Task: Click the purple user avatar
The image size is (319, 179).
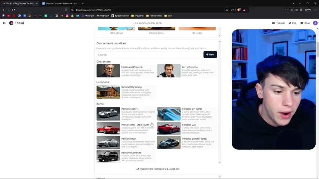Action: point(315,23)
